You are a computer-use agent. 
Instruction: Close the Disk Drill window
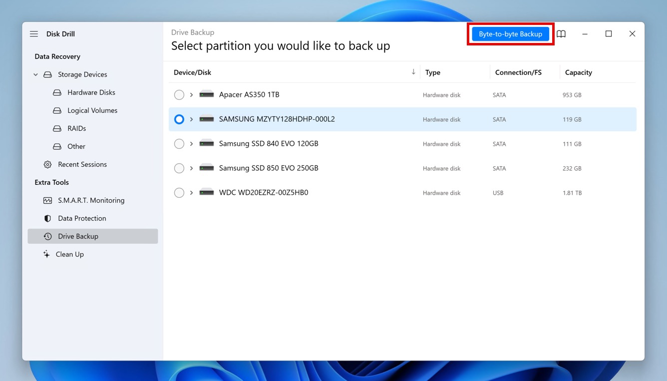click(632, 34)
